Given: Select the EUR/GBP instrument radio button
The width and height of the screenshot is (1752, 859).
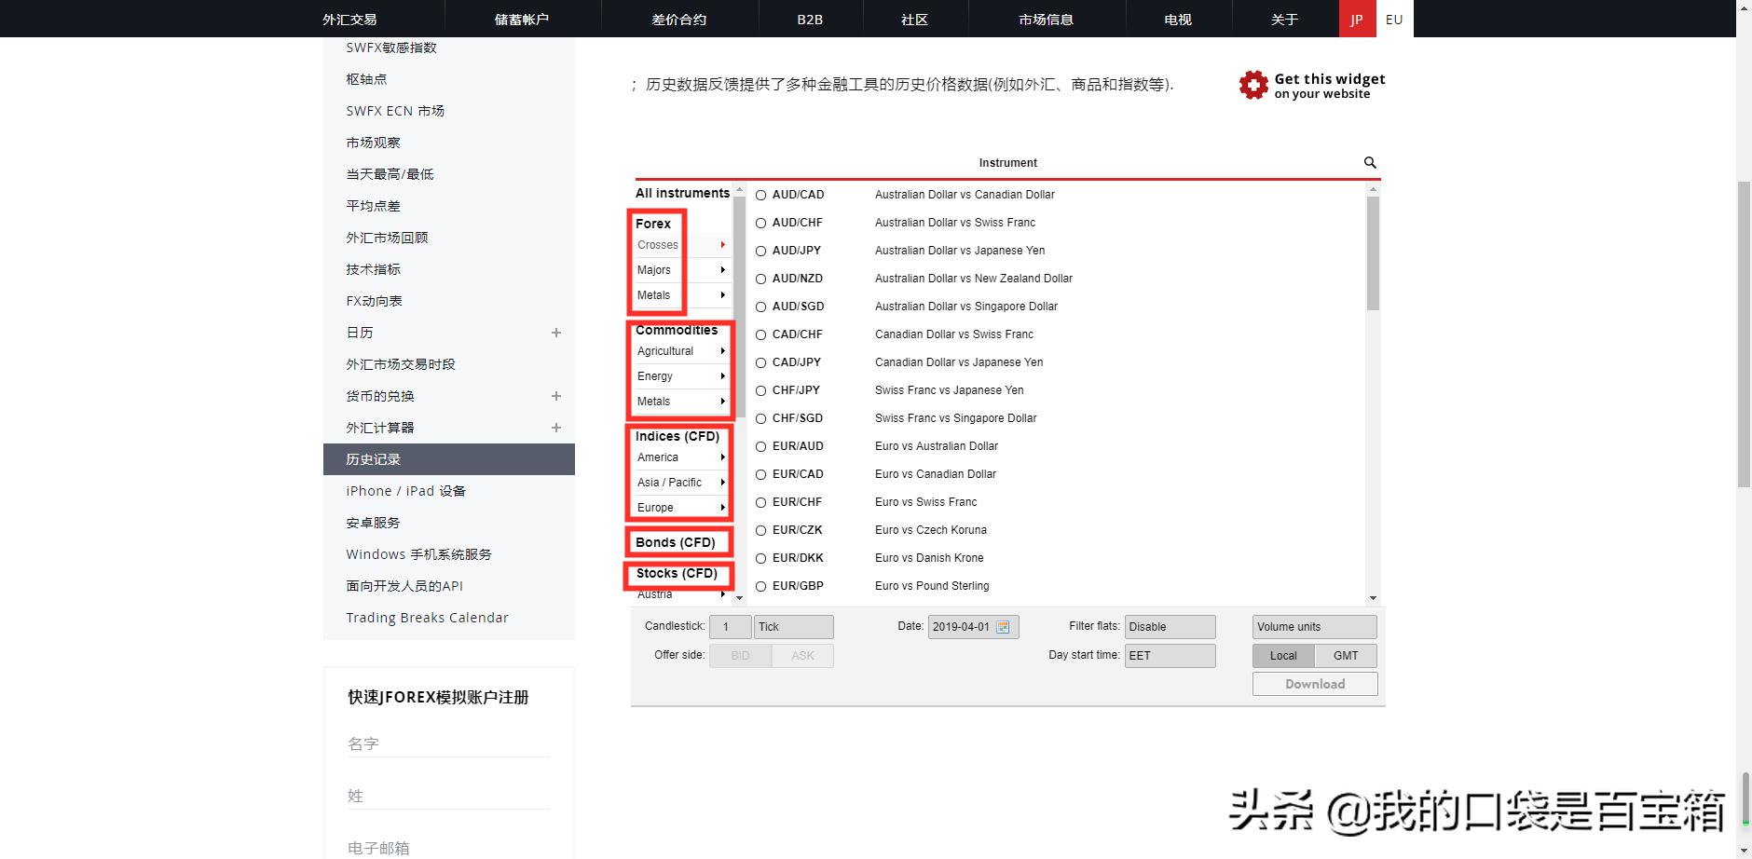Looking at the screenshot, I should point(760,586).
